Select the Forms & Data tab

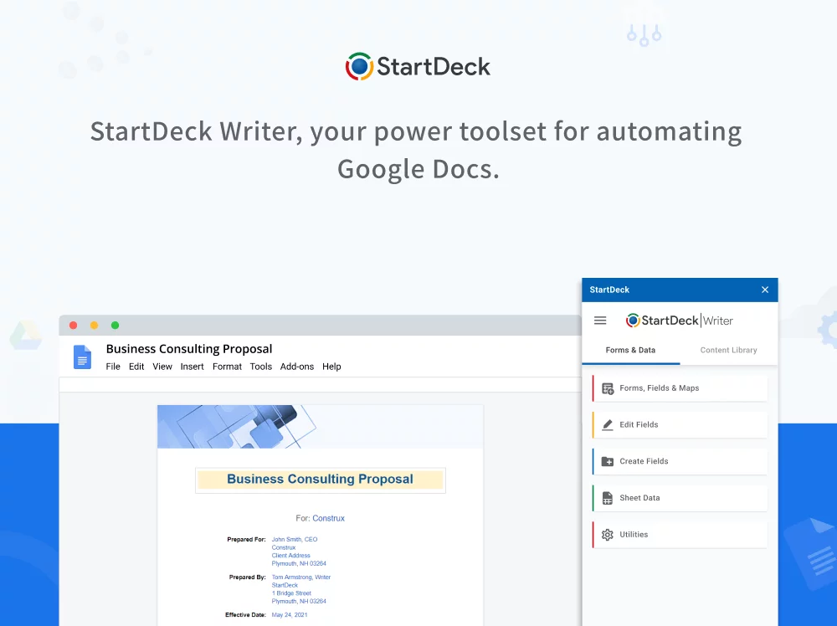[x=630, y=350]
